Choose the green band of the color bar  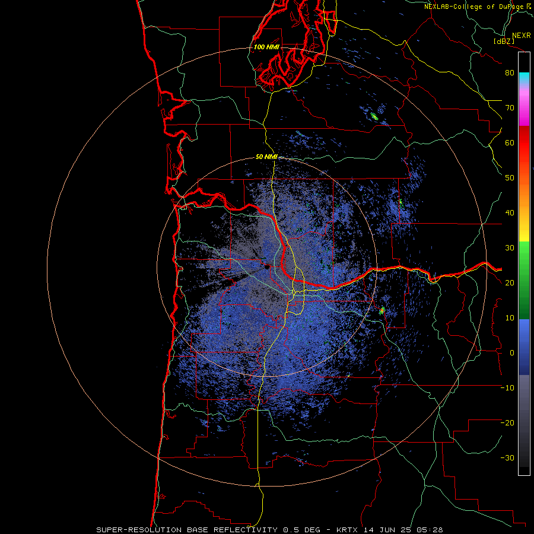pyautogui.click(x=524, y=280)
